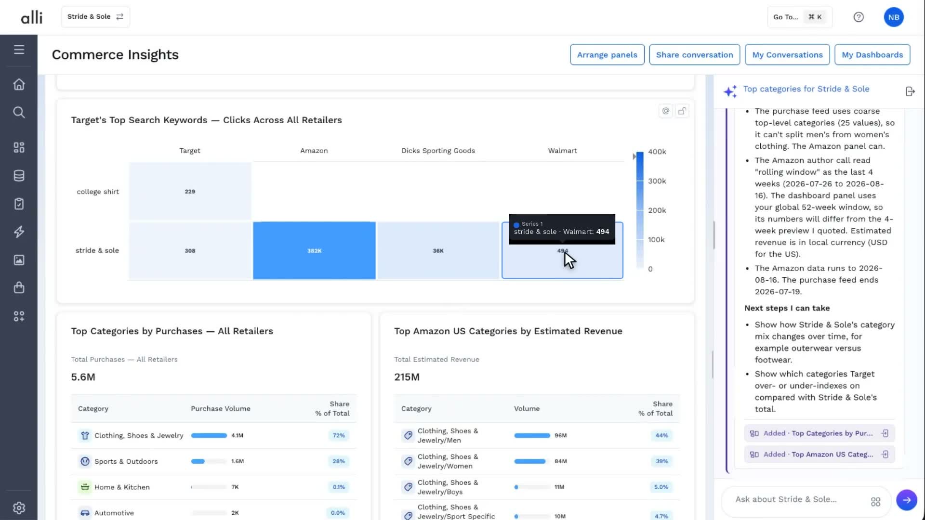Open My Dashboards

click(x=872, y=54)
